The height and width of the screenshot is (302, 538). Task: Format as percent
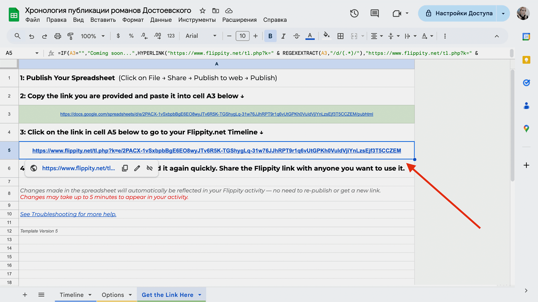click(131, 36)
